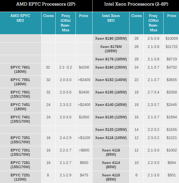Click the EPYC 7601 (180W) cell
Screen dimensions: 179x183
20,70
